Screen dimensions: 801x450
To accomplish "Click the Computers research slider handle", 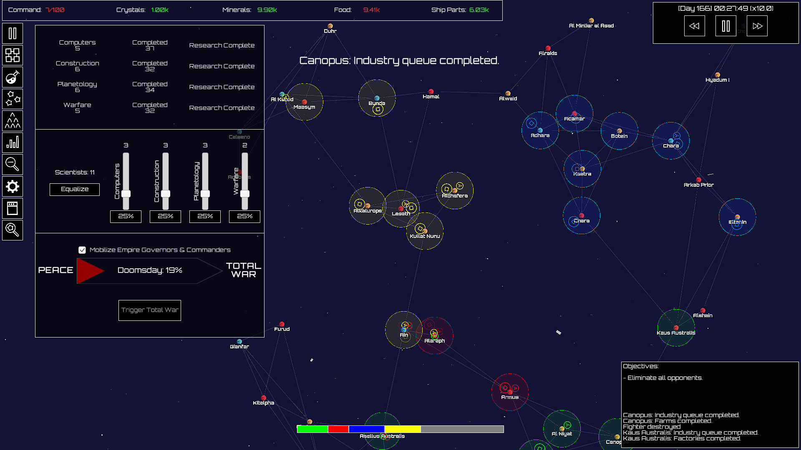I will coord(126,194).
